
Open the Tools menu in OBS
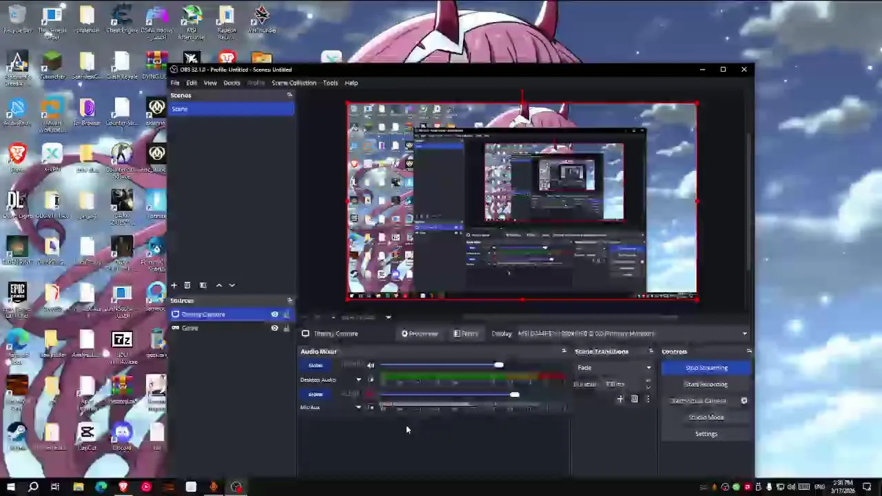click(x=330, y=83)
